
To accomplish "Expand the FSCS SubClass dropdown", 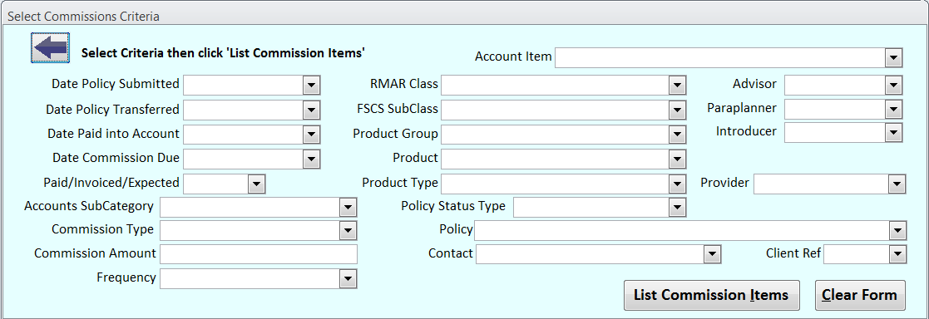I will coord(678,110).
